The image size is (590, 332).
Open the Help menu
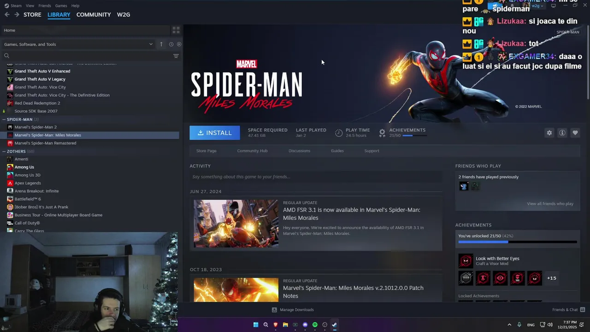(75, 6)
